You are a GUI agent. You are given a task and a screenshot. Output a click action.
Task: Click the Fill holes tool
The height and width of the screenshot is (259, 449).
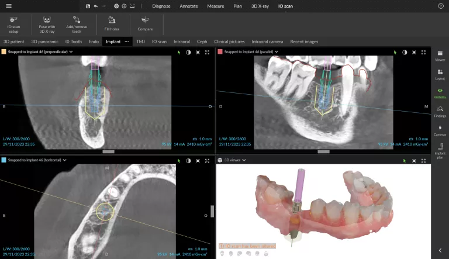point(112,24)
